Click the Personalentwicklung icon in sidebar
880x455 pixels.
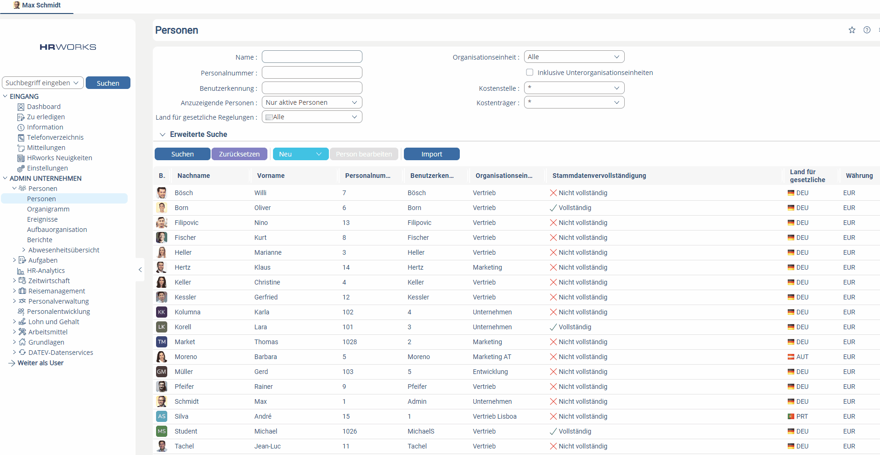(x=21, y=312)
